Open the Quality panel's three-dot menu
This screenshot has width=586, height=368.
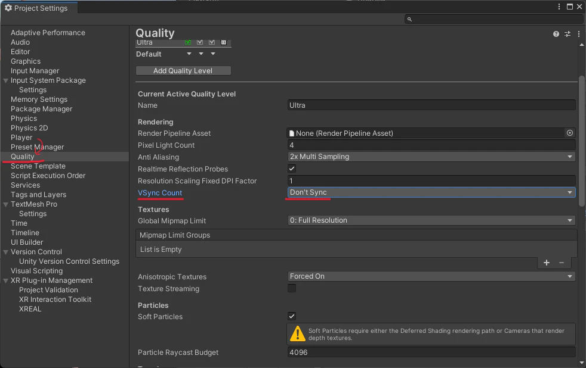coord(579,34)
